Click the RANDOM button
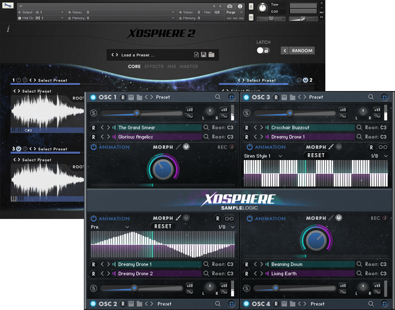This screenshot has width=395, height=310. [x=302, y=51]
